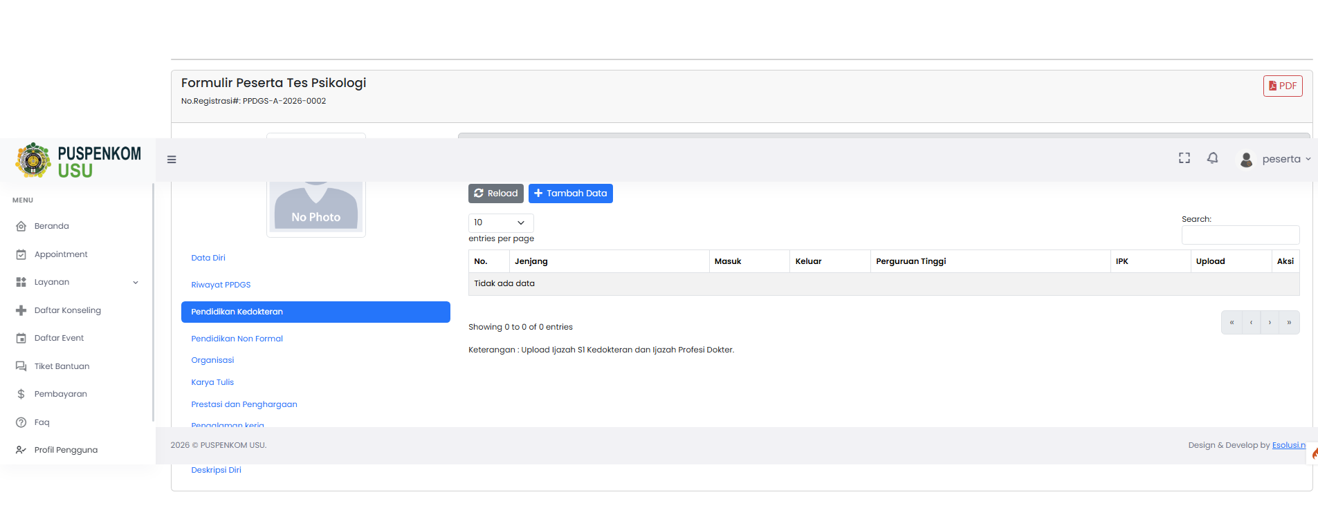The height and width of the screenshot is (528, 1318).
Task: Open the notifications bell icon
Action: click(1213, 158)
